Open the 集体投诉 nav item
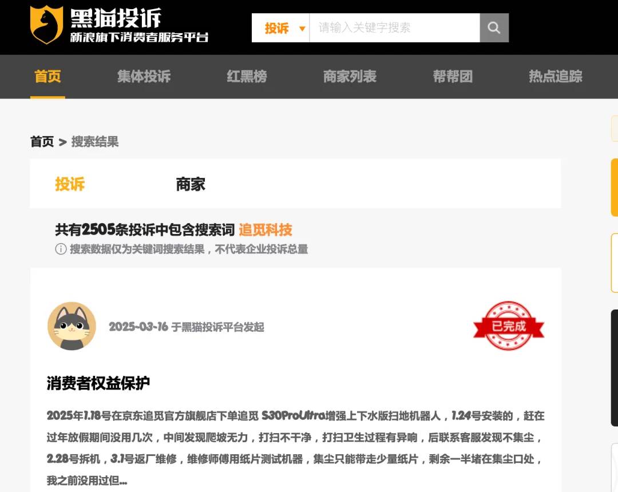Screen dimensions: 618x492 click(x=144, y=76)
